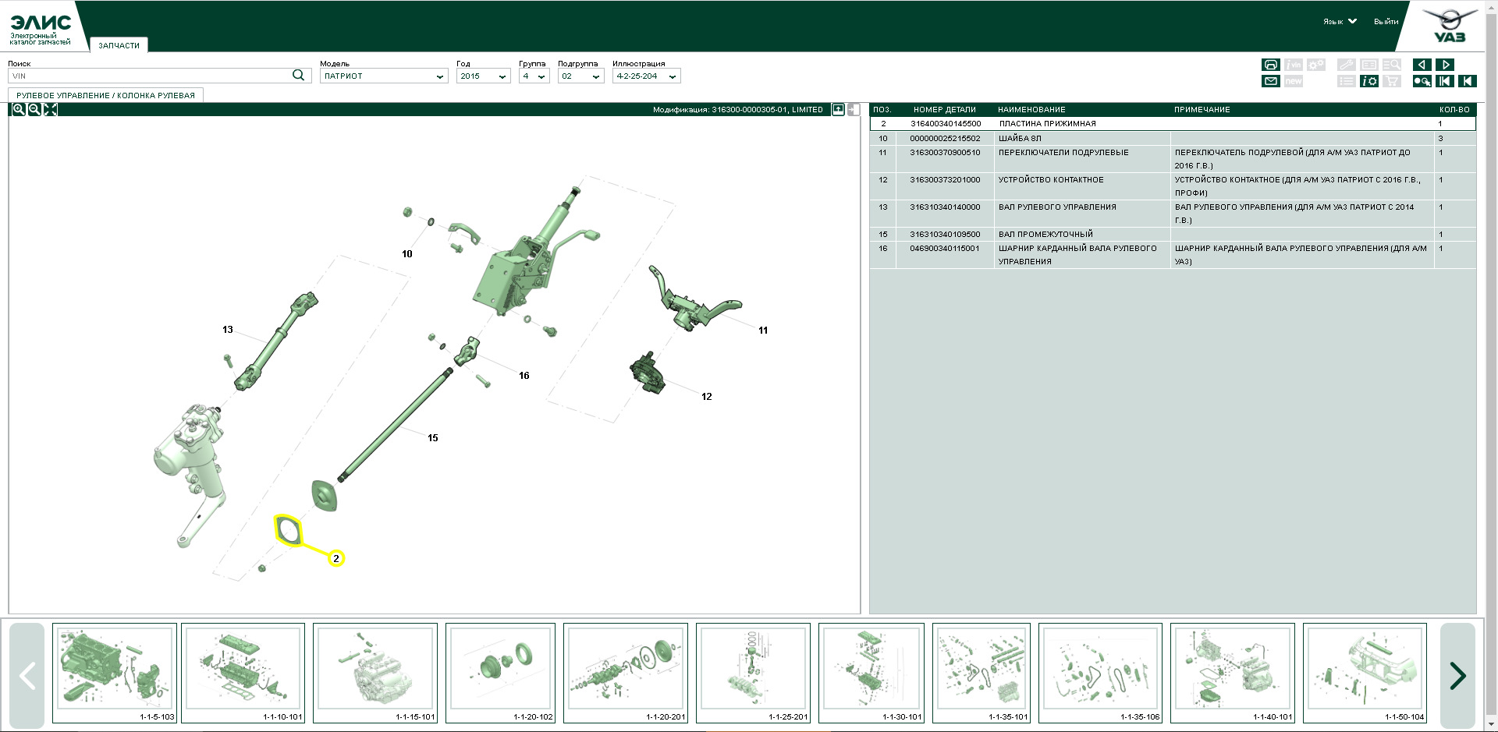Open the Год dropdown showing 2015
The width and height of the screenshot is (1498, 732).
(484, 76)
